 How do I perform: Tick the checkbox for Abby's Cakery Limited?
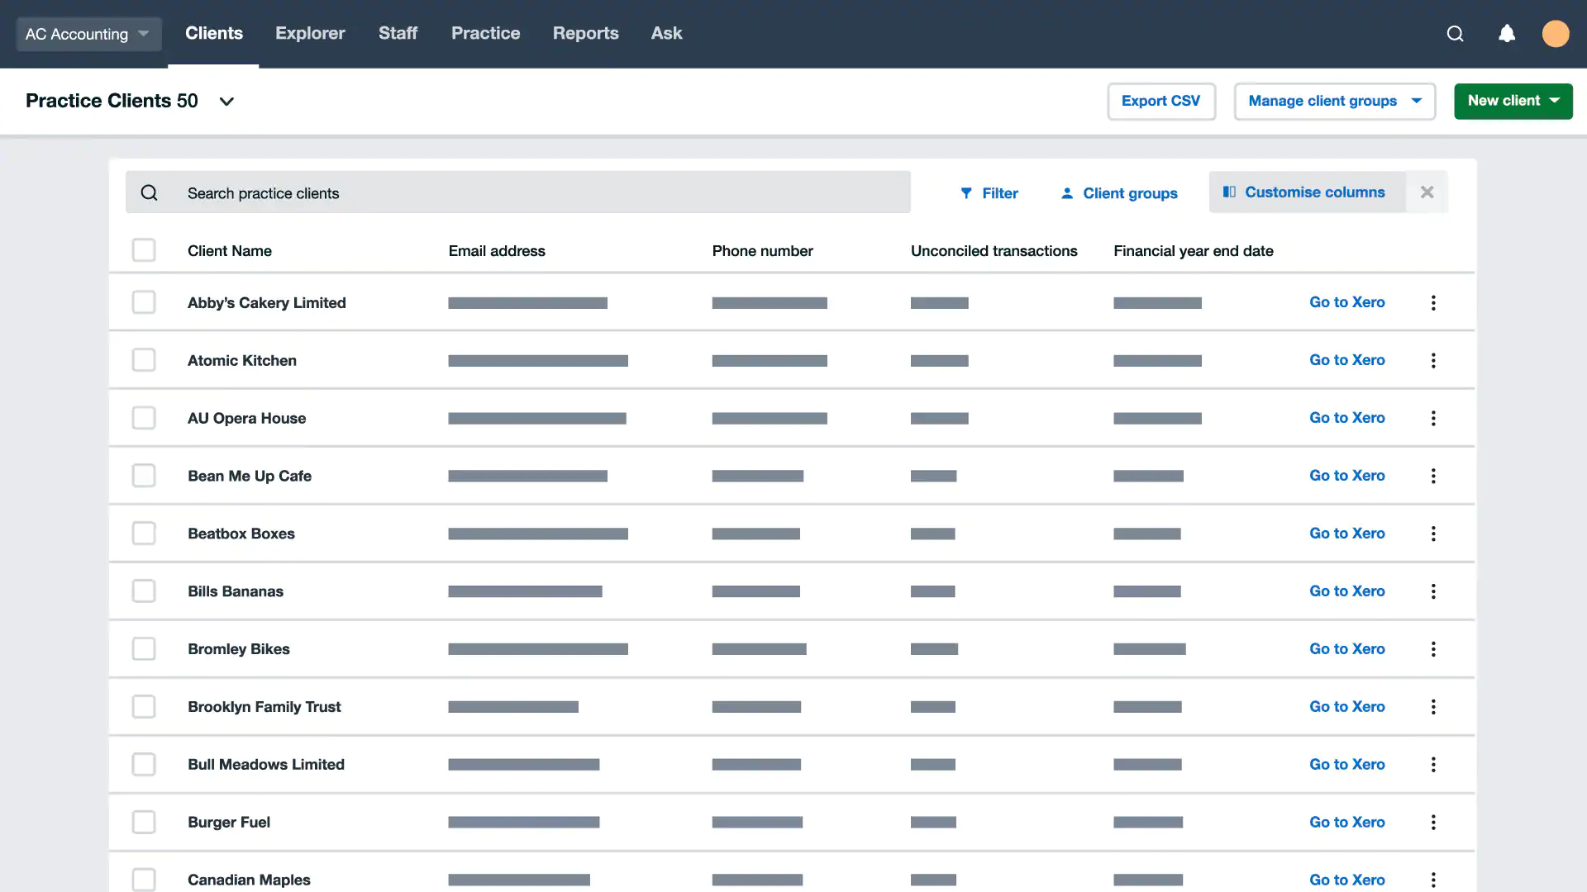[144, 302]
